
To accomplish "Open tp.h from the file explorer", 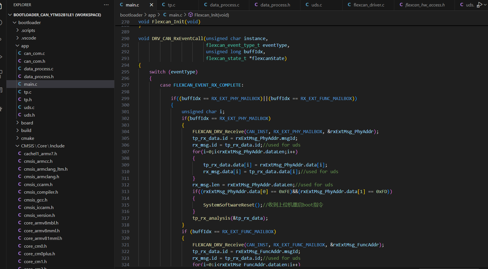I will click(x=28, y=99).
